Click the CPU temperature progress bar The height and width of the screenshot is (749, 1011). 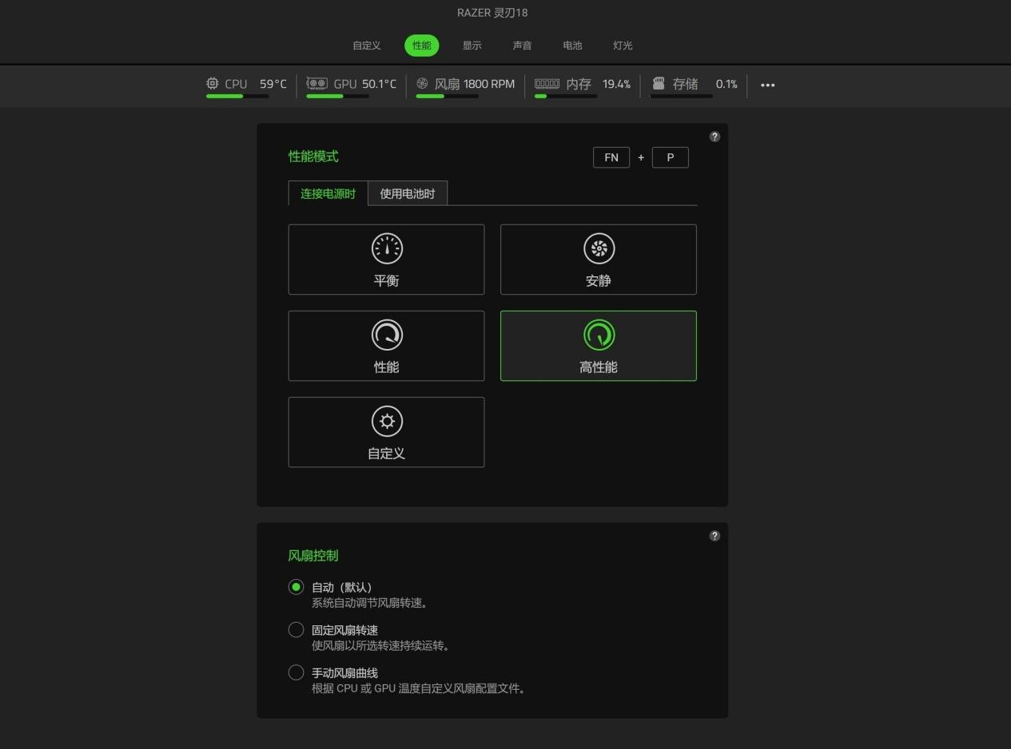(237, 96)
